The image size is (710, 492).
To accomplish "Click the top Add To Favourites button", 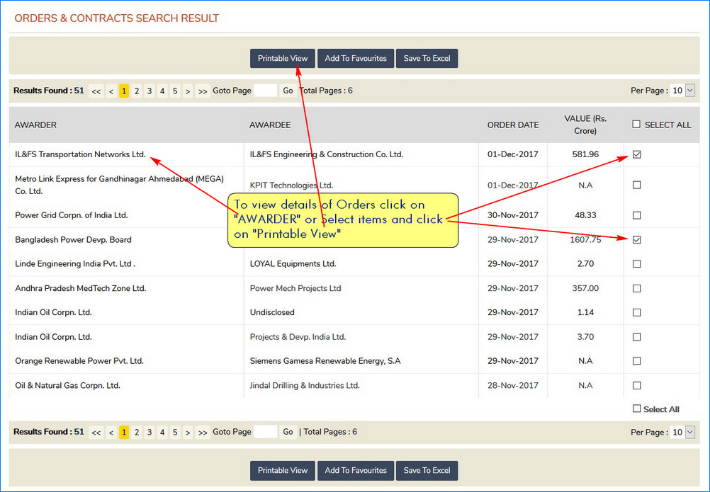I will [x=356, y=58].
